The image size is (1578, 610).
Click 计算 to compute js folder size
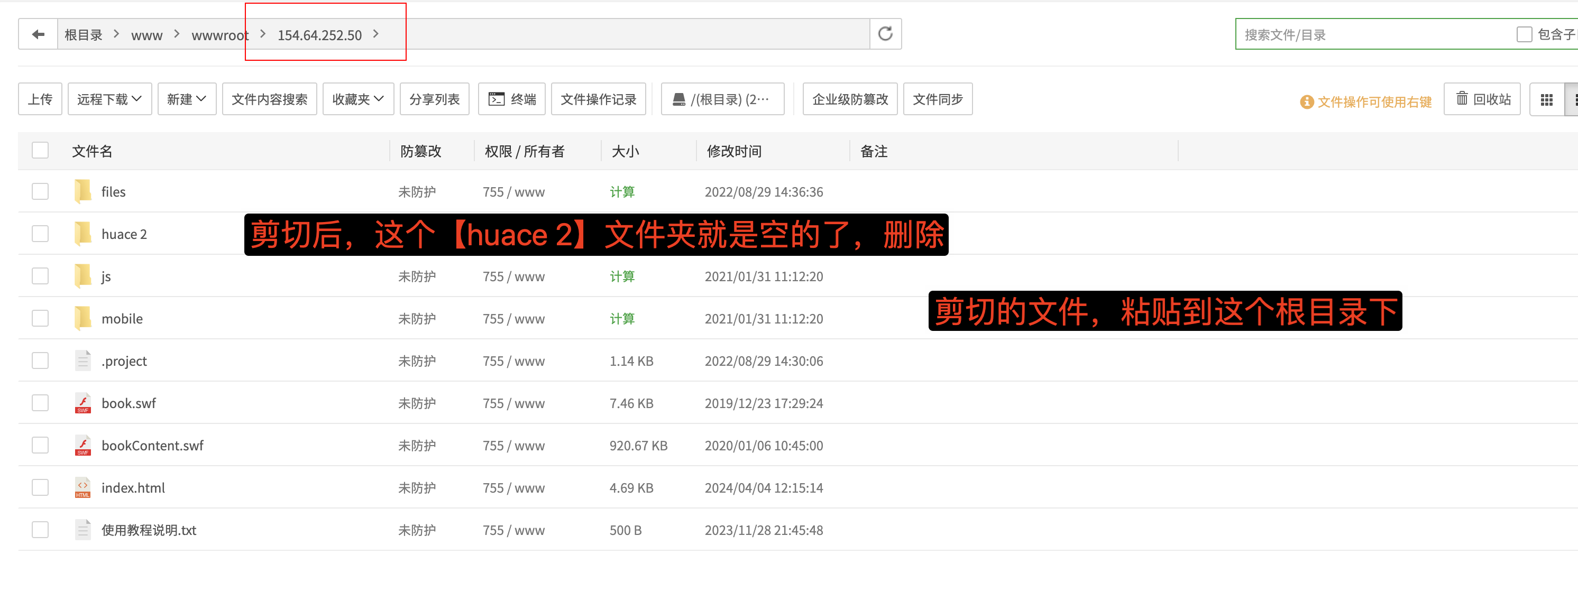(621, 275)
